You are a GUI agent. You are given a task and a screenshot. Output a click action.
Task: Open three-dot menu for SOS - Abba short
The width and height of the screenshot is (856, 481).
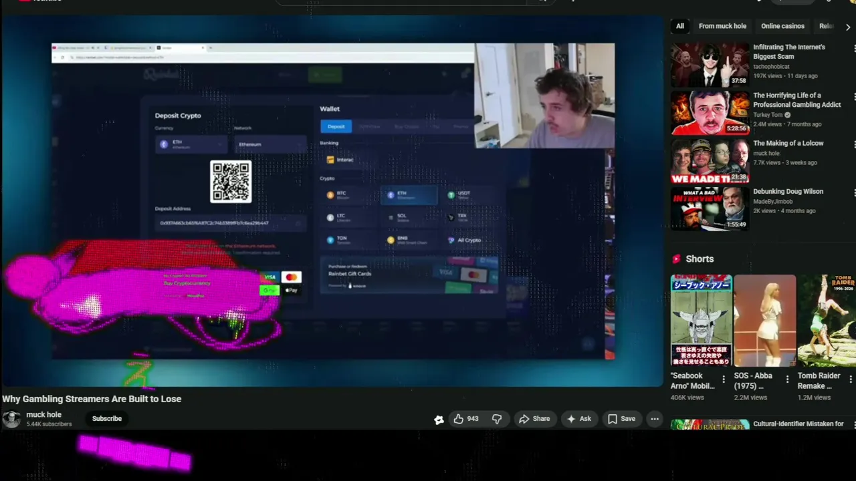[787, 379]
